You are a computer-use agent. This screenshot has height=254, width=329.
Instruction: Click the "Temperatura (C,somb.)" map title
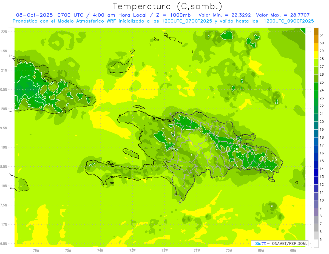tap(167, 6)
